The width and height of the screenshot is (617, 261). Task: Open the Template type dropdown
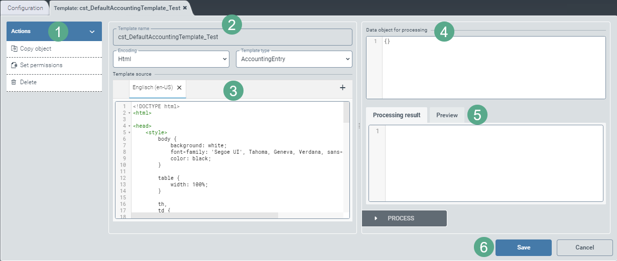coord(294,59)
